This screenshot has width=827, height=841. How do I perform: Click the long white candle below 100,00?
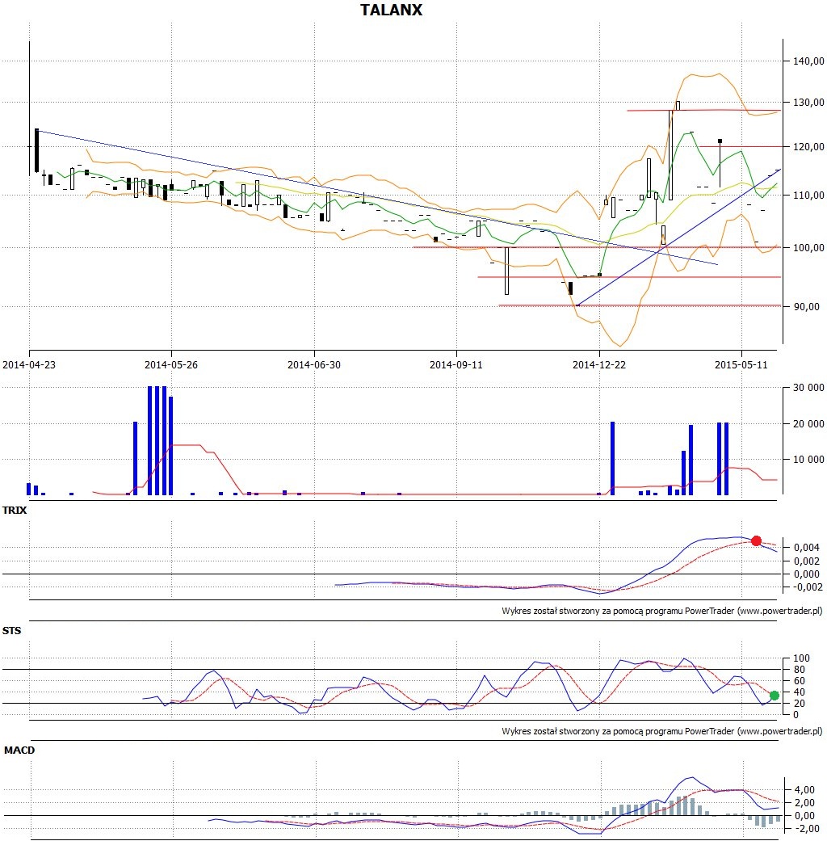coord(506,271)
